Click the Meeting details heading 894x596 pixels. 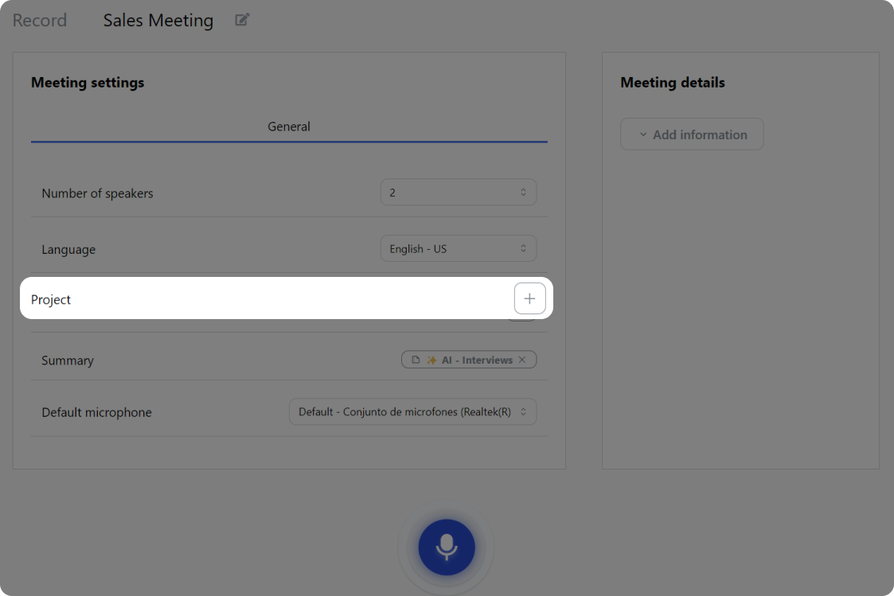point(672,83)
